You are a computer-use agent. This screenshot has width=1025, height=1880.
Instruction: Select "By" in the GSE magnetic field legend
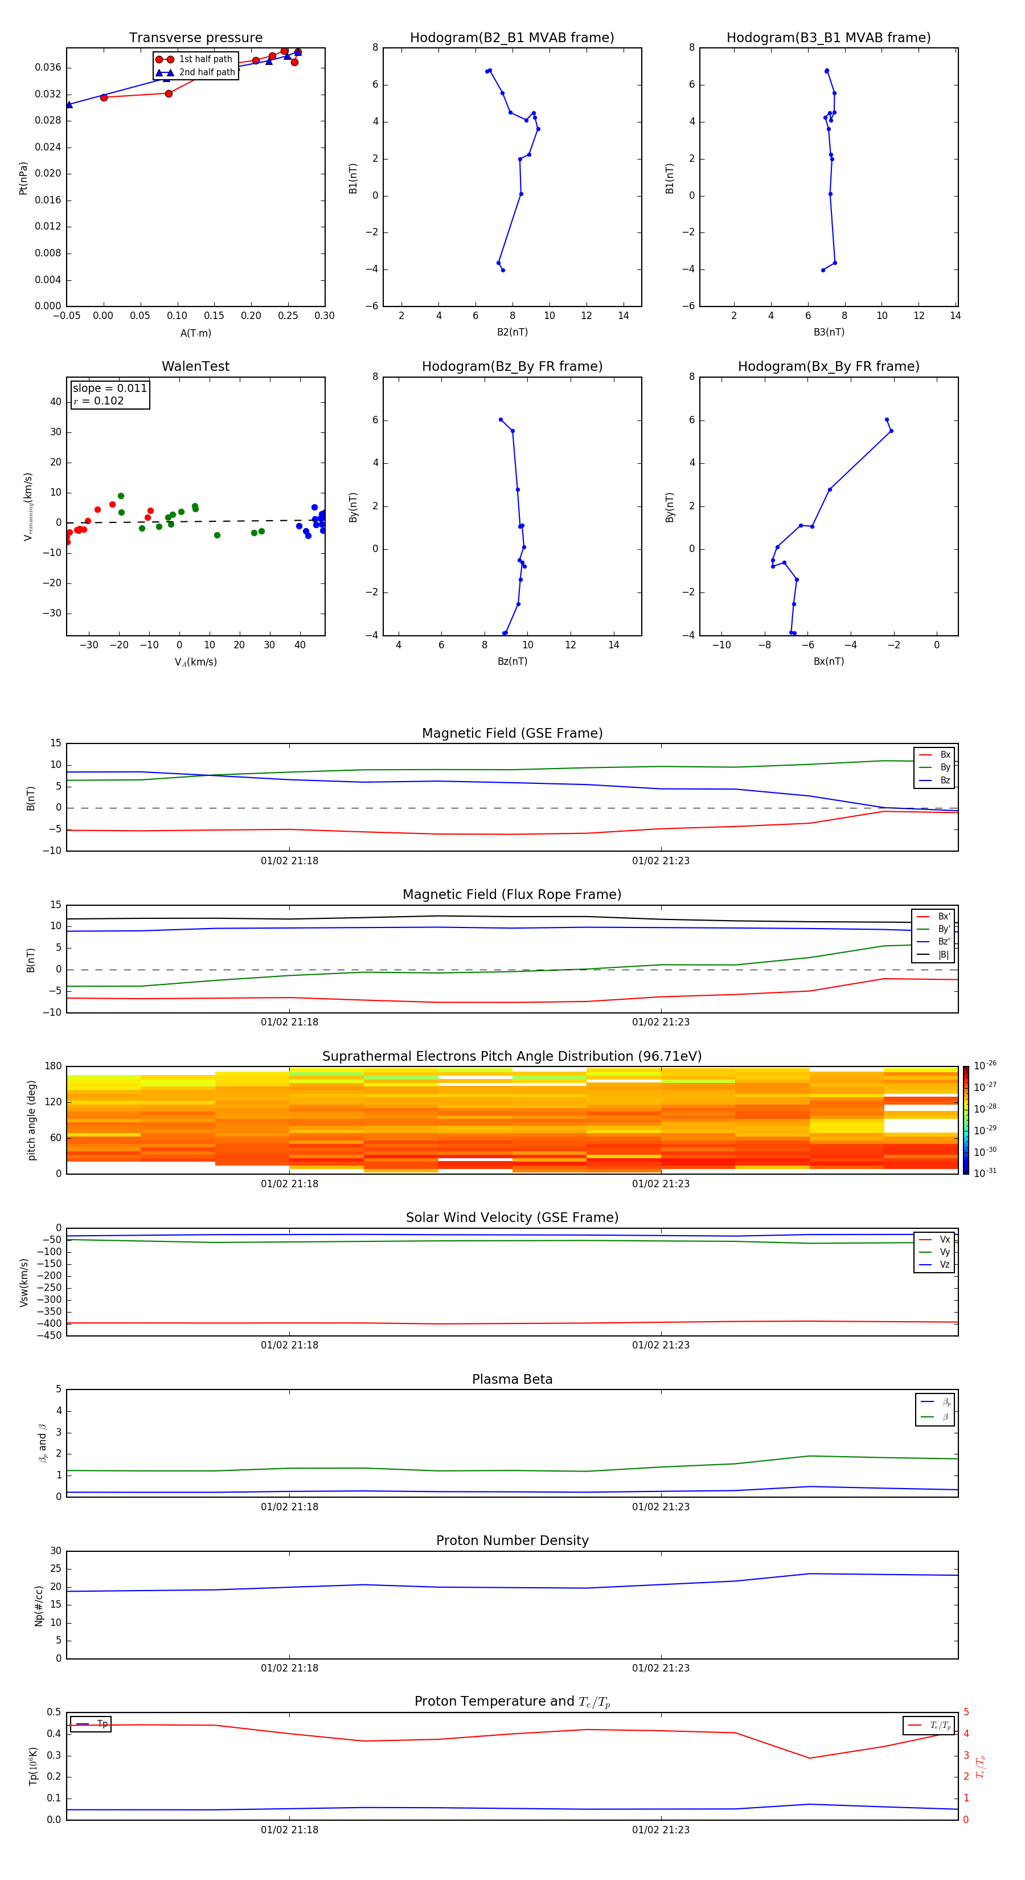pos(935,768)
